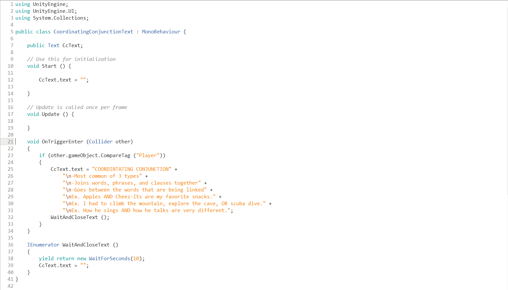The height and width of the screenshot is (290, 508).
Task: Click the 'How he sings AND' example string
Action: pos(146,210)
